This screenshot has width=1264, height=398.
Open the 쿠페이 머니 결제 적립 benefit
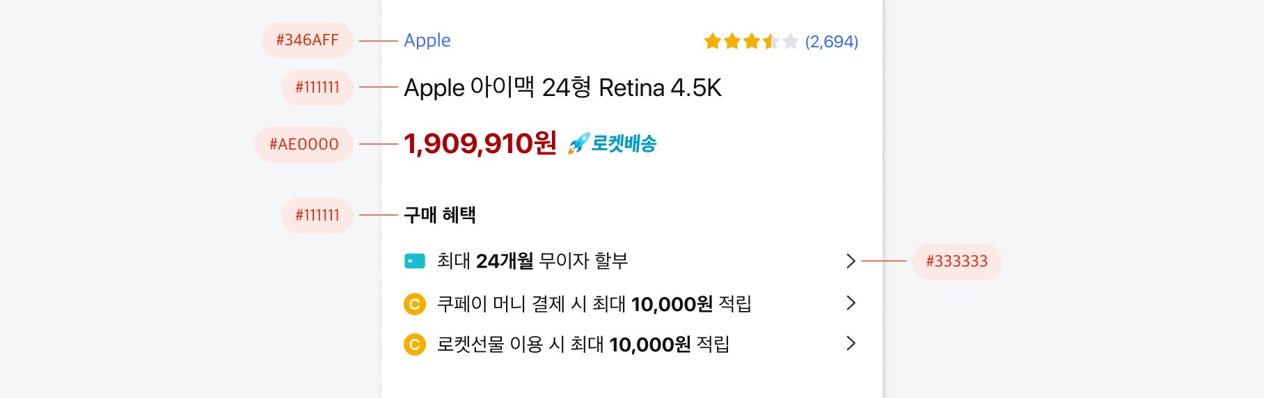[x=594, y=304]
